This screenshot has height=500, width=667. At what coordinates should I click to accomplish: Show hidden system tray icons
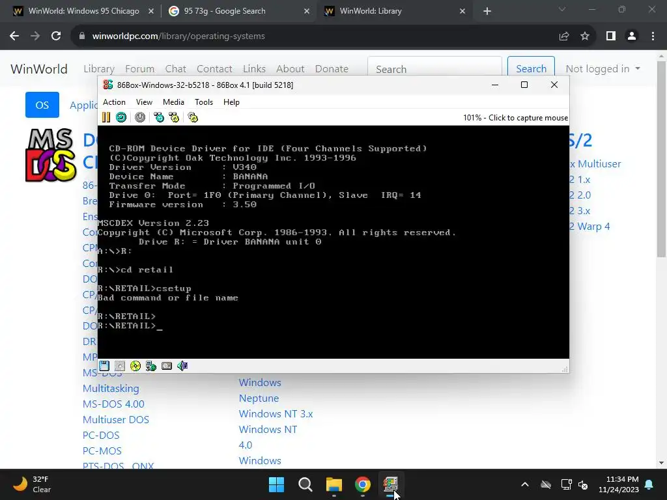525,484
